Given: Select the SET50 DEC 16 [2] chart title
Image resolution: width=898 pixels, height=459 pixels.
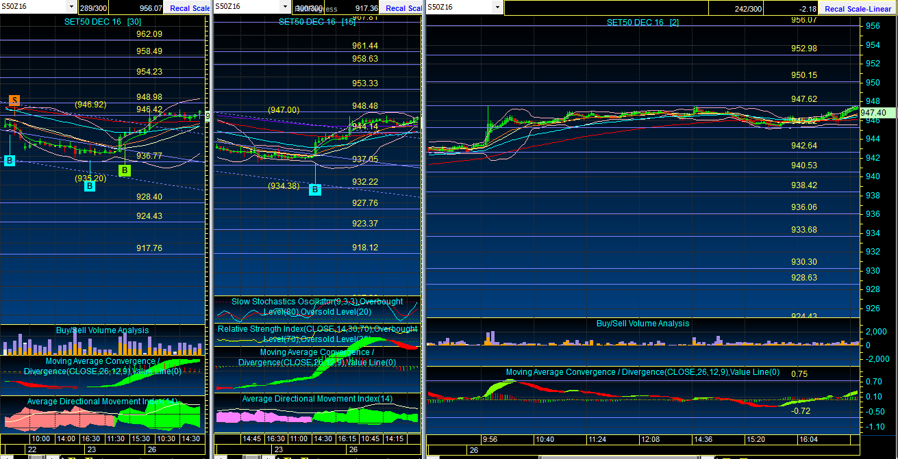Looking at the screenshot, I should pyautogui.click(x=643, y=23).
